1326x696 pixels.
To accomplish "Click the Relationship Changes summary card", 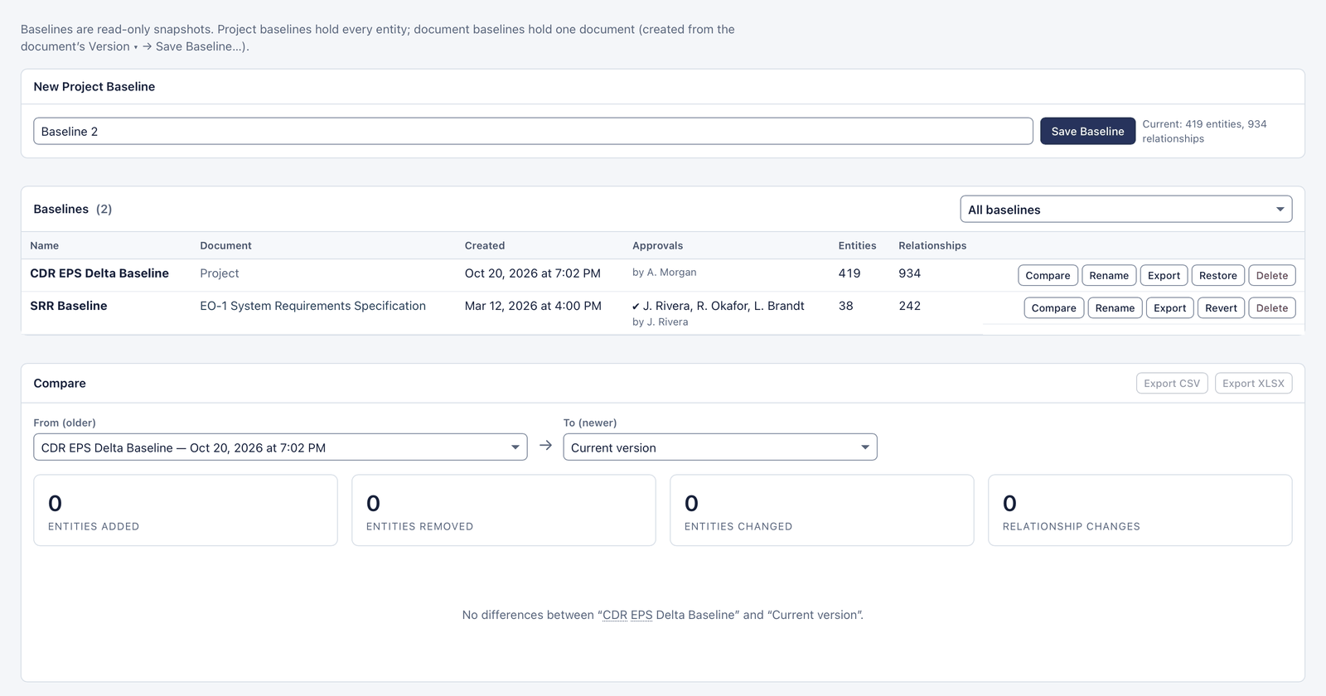I will 1140,510.
